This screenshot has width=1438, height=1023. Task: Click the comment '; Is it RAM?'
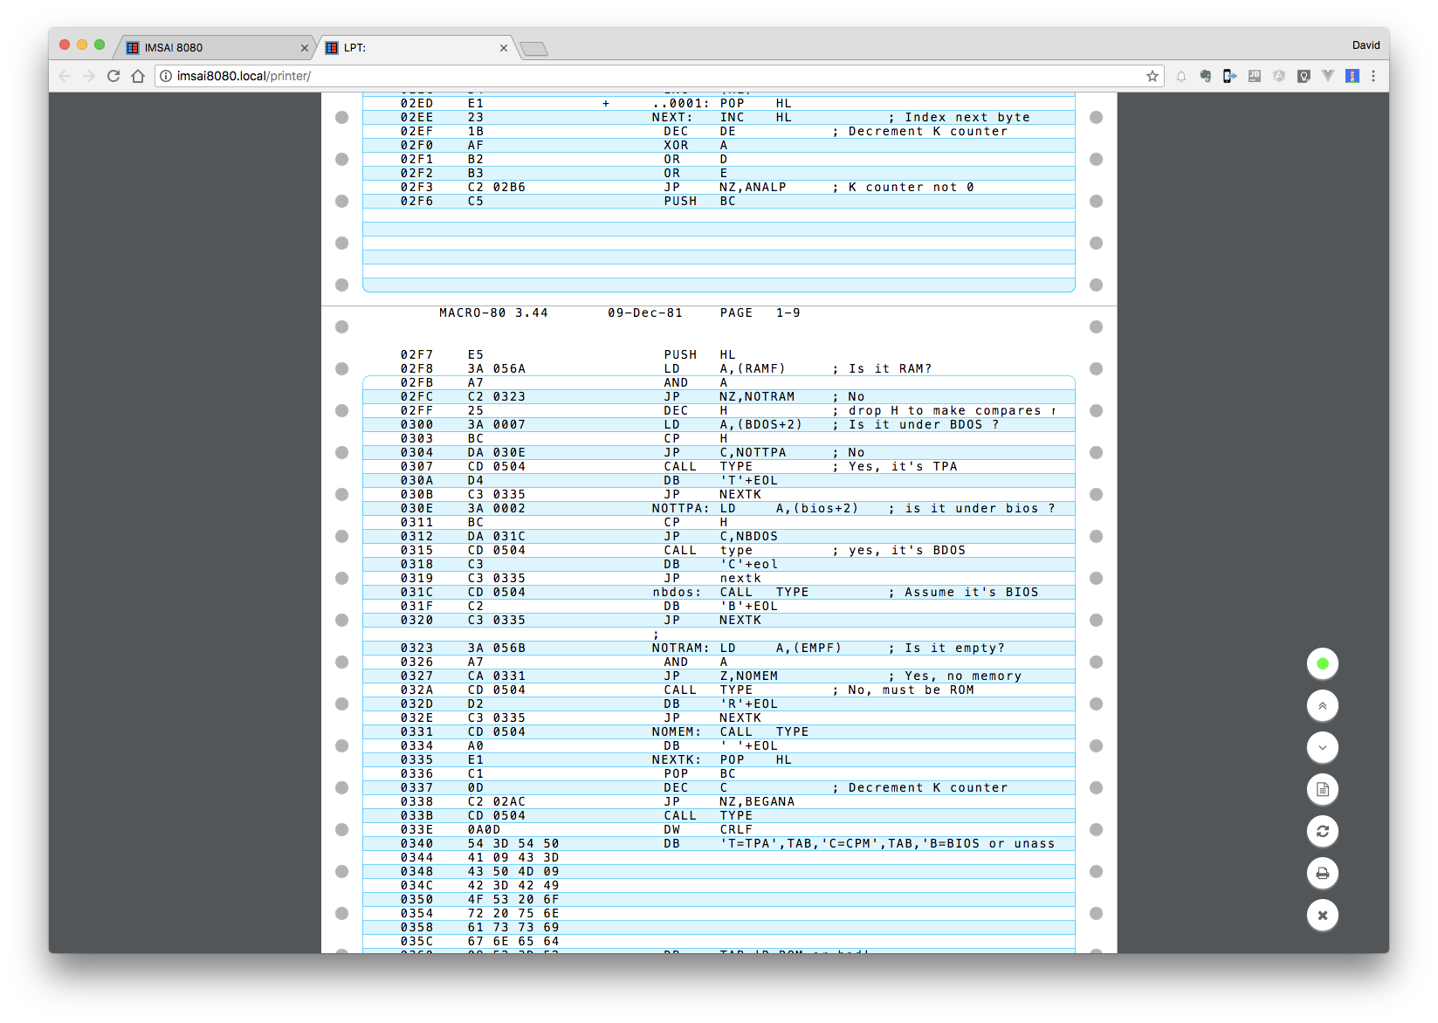tap(882, 368)
